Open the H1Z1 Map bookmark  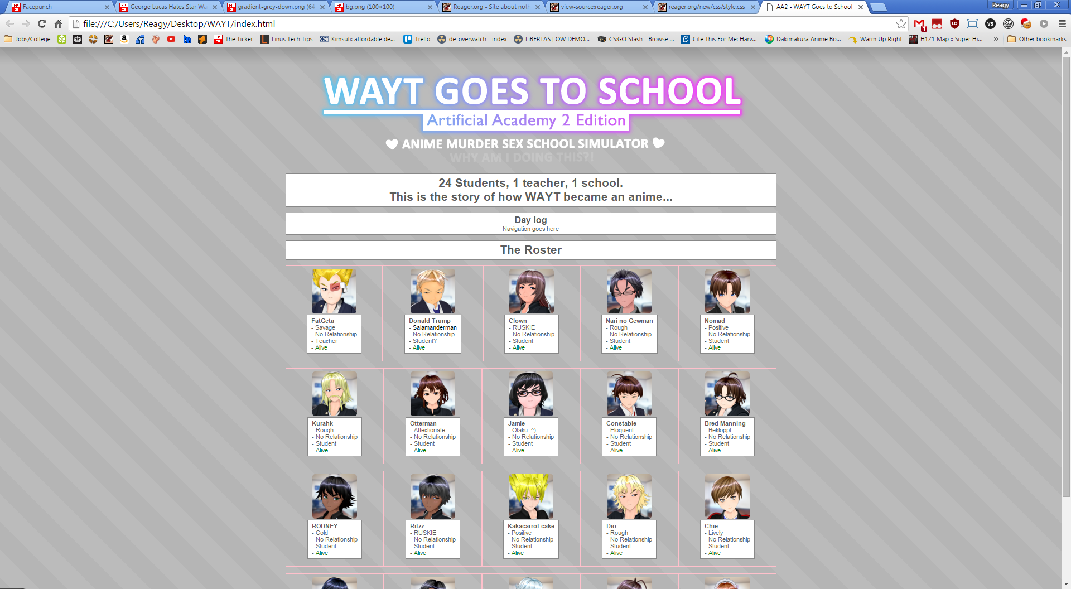tap(946, 39)
